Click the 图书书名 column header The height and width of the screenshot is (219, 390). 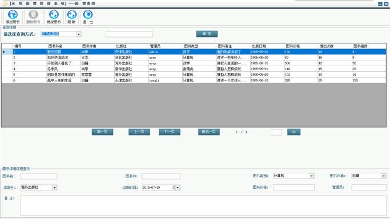click(x=63, y=46)
